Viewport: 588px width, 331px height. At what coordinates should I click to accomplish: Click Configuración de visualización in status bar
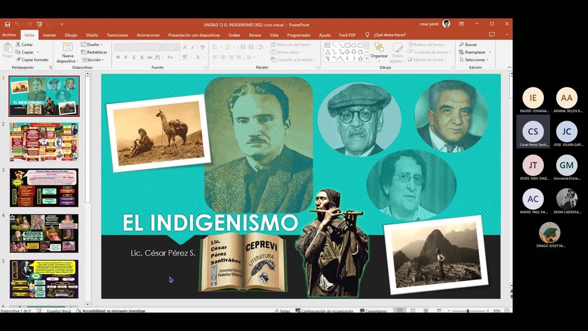coord(324,311)
